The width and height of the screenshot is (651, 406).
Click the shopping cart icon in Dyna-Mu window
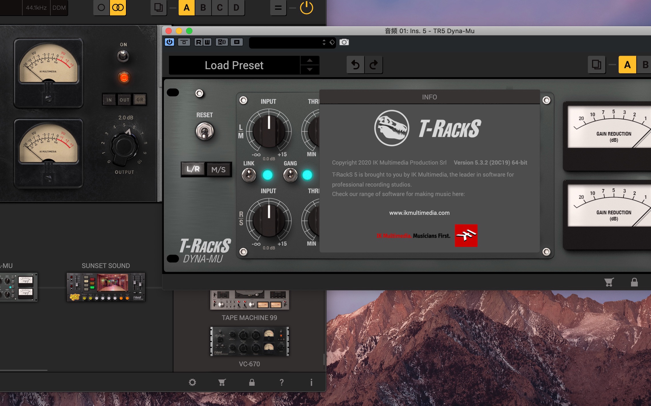pyautogui.click(x=609, y=282)
